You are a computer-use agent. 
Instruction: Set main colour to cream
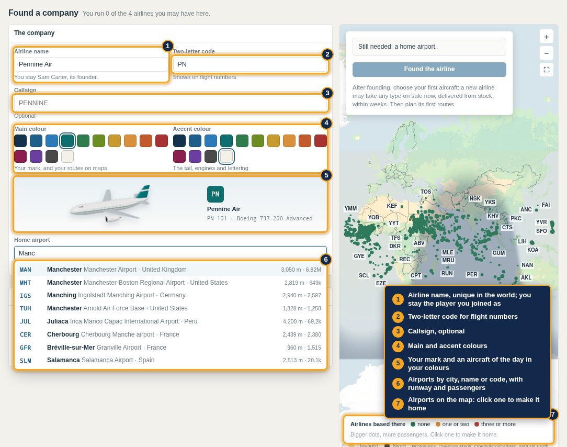pos(67,157)
